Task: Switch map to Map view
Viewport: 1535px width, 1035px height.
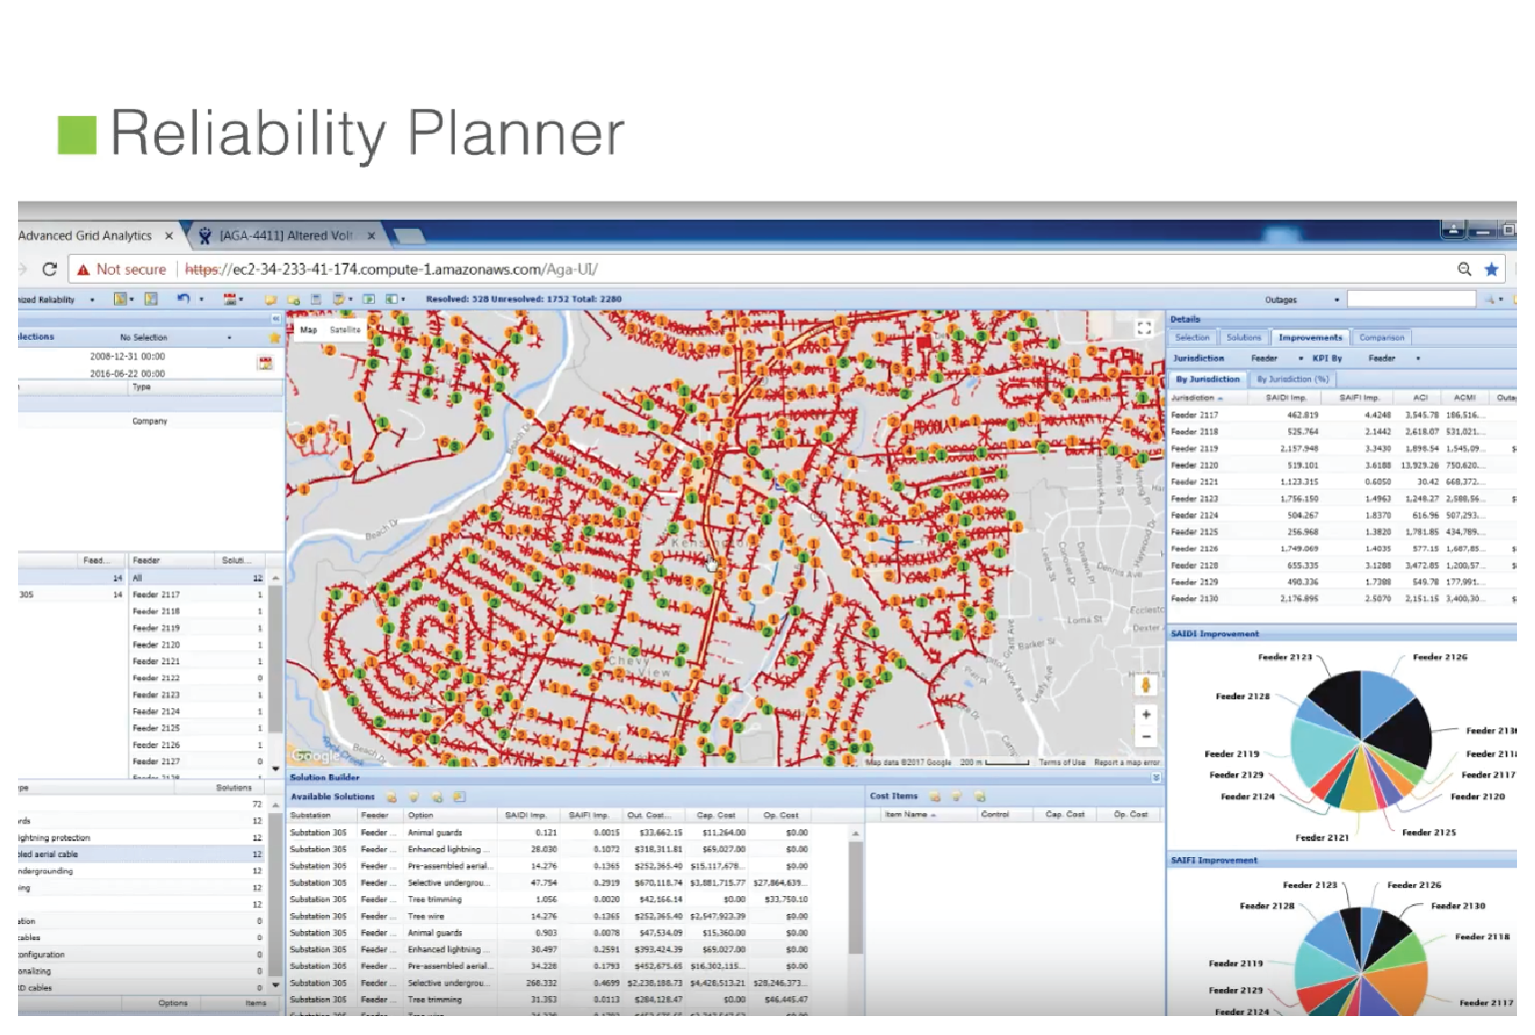Action: 309,330
